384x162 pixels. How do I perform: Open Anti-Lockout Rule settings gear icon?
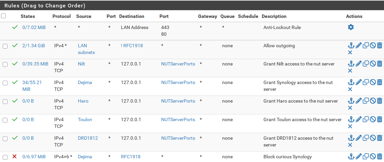pos(351,27)
